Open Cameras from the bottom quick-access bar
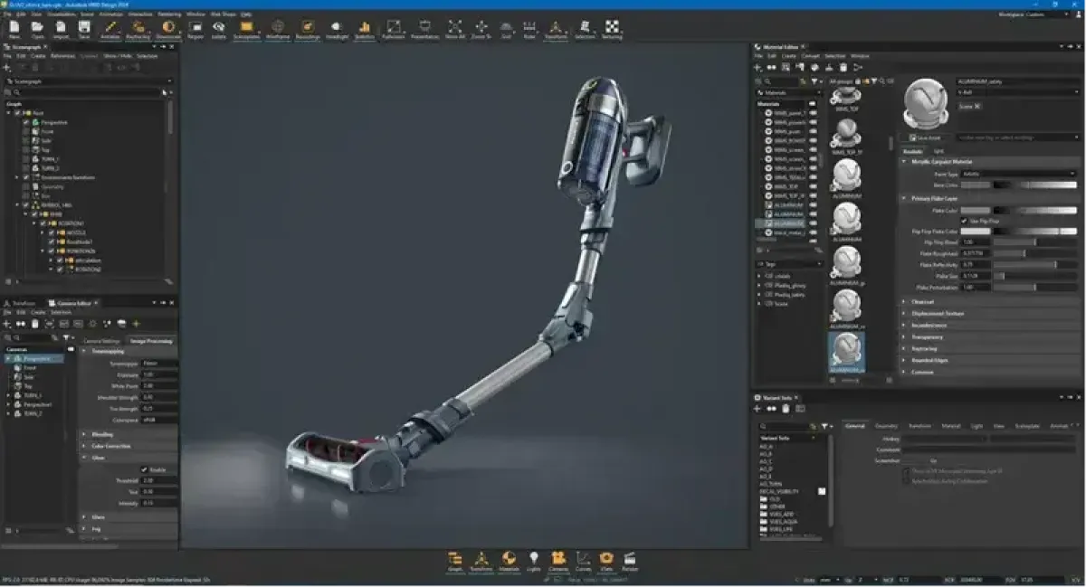This screenshot has width=1086, height=587. click(x=558, y=560)
